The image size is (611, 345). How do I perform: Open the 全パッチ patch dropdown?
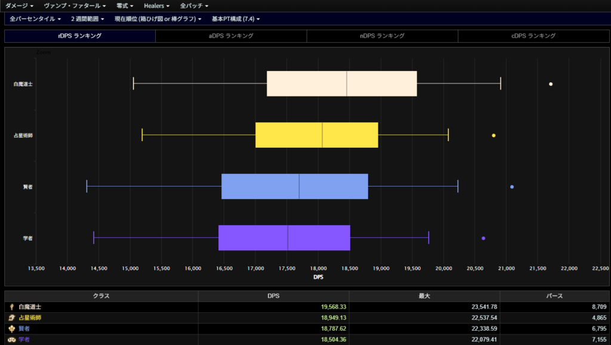pyautogui.click(x=194, y=5)
